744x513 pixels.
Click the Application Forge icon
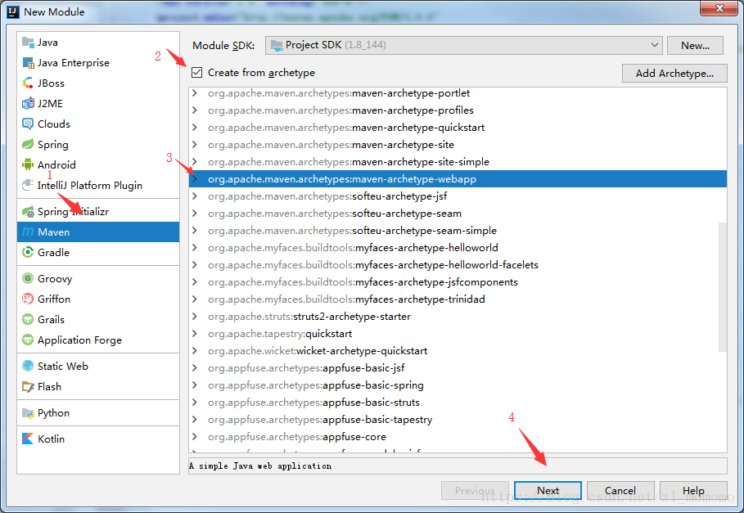coord(28,340)
